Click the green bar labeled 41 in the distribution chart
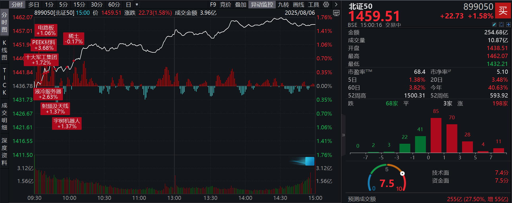Viewport: 512px width, 203px height. coord(420,144)
